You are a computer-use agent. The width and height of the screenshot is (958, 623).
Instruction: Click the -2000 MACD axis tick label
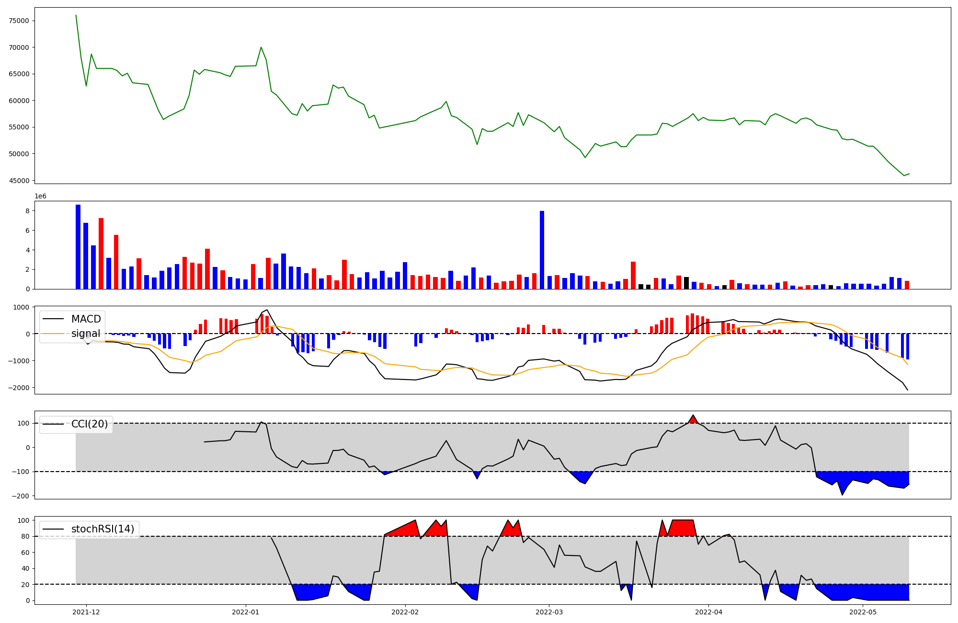tap(18, 388)
